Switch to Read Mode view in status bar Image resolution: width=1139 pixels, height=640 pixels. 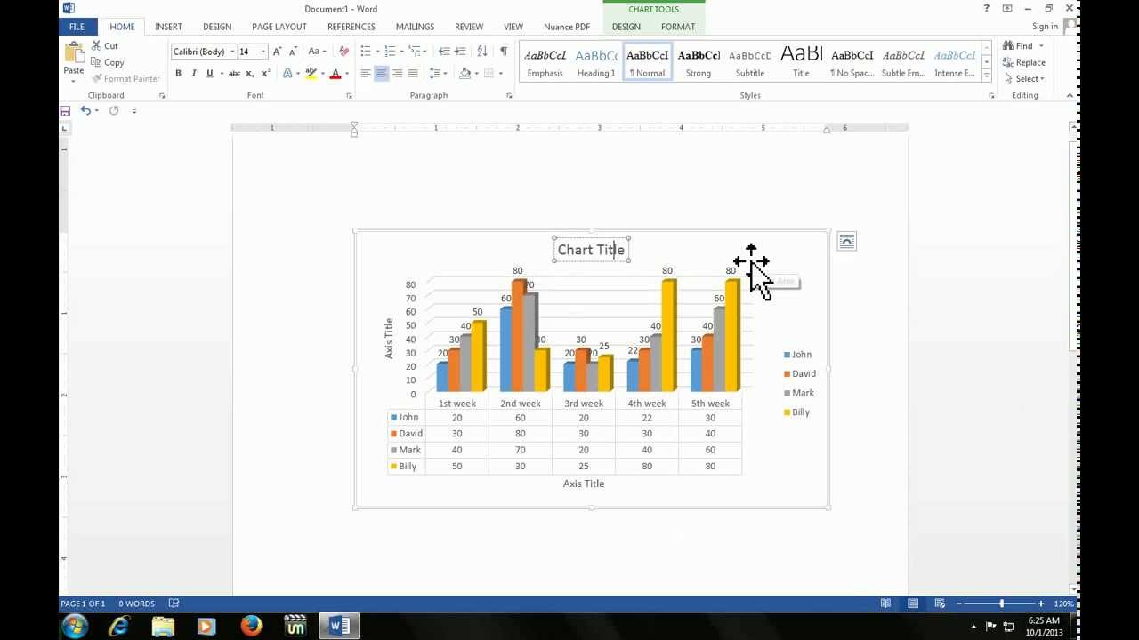point(885,604)
